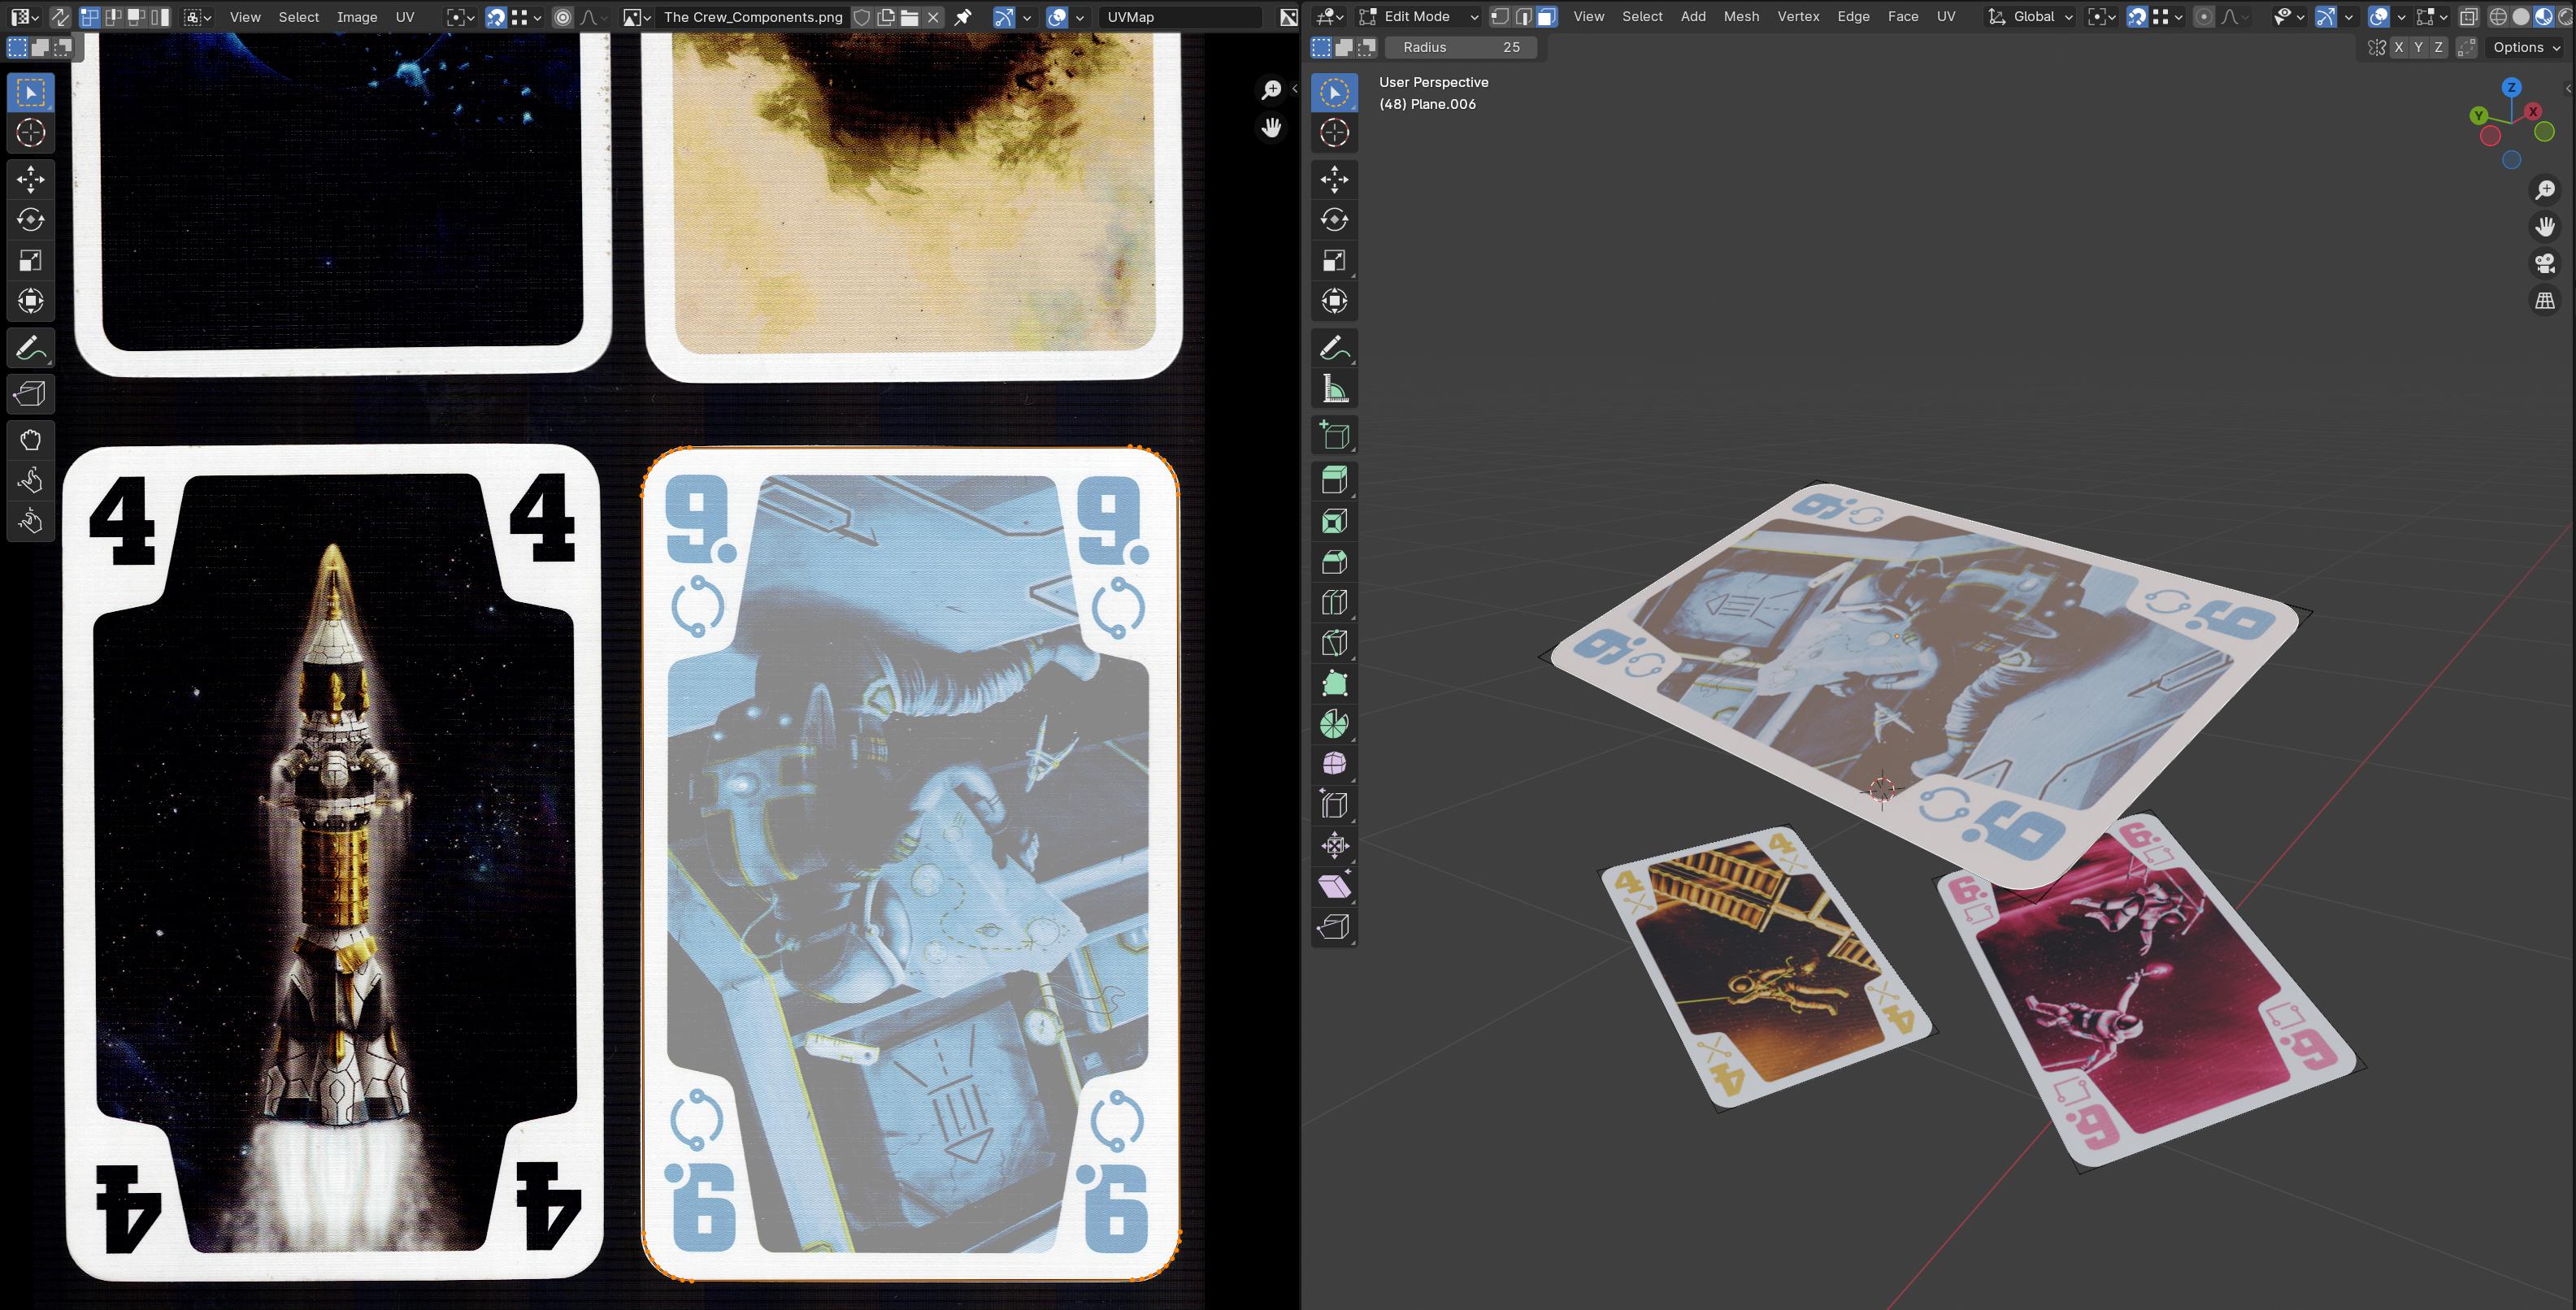Enable X axis mirror in 3D viewport
2576x1310 pixels.
click(2398, 47)
